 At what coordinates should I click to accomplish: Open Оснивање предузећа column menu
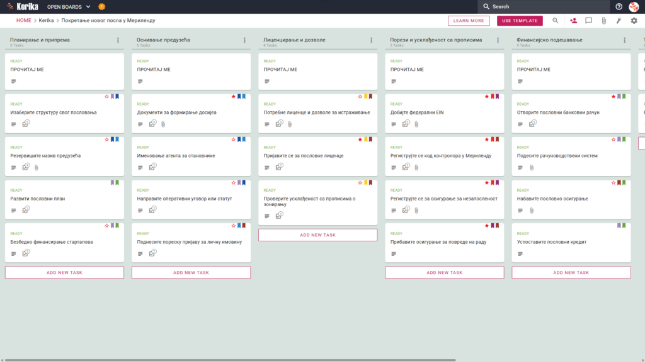[245, 40]
